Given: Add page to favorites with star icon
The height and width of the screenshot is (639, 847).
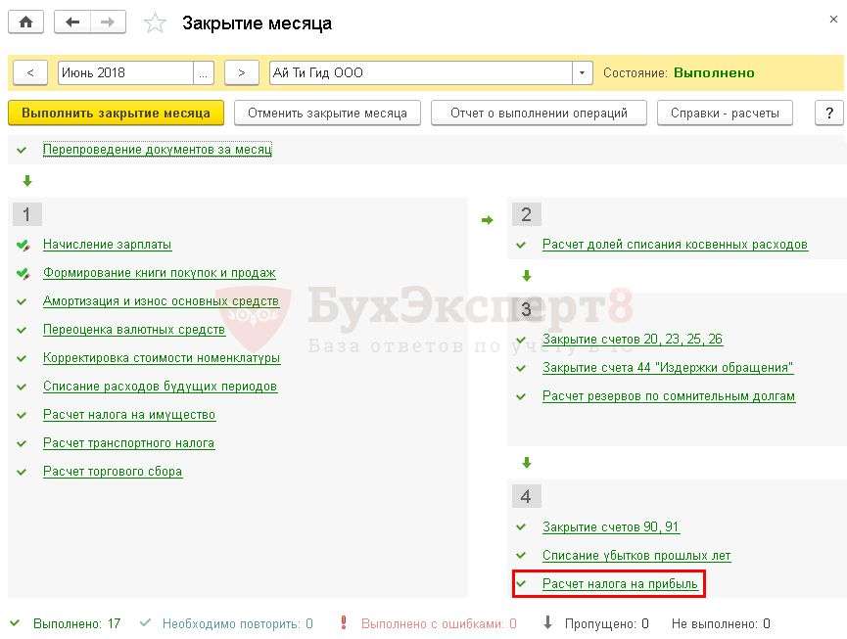Looking at the screenshot, I should (x=155, y=23).
